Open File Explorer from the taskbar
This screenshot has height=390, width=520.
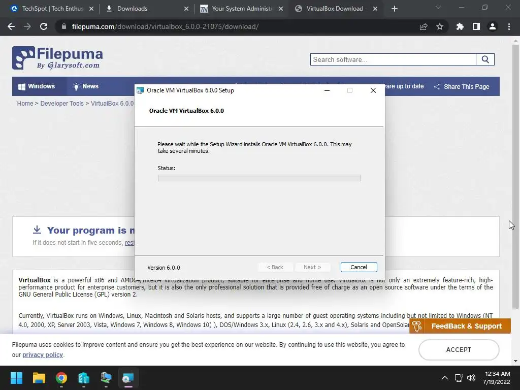pyautogui.click(x=39, y=378)
